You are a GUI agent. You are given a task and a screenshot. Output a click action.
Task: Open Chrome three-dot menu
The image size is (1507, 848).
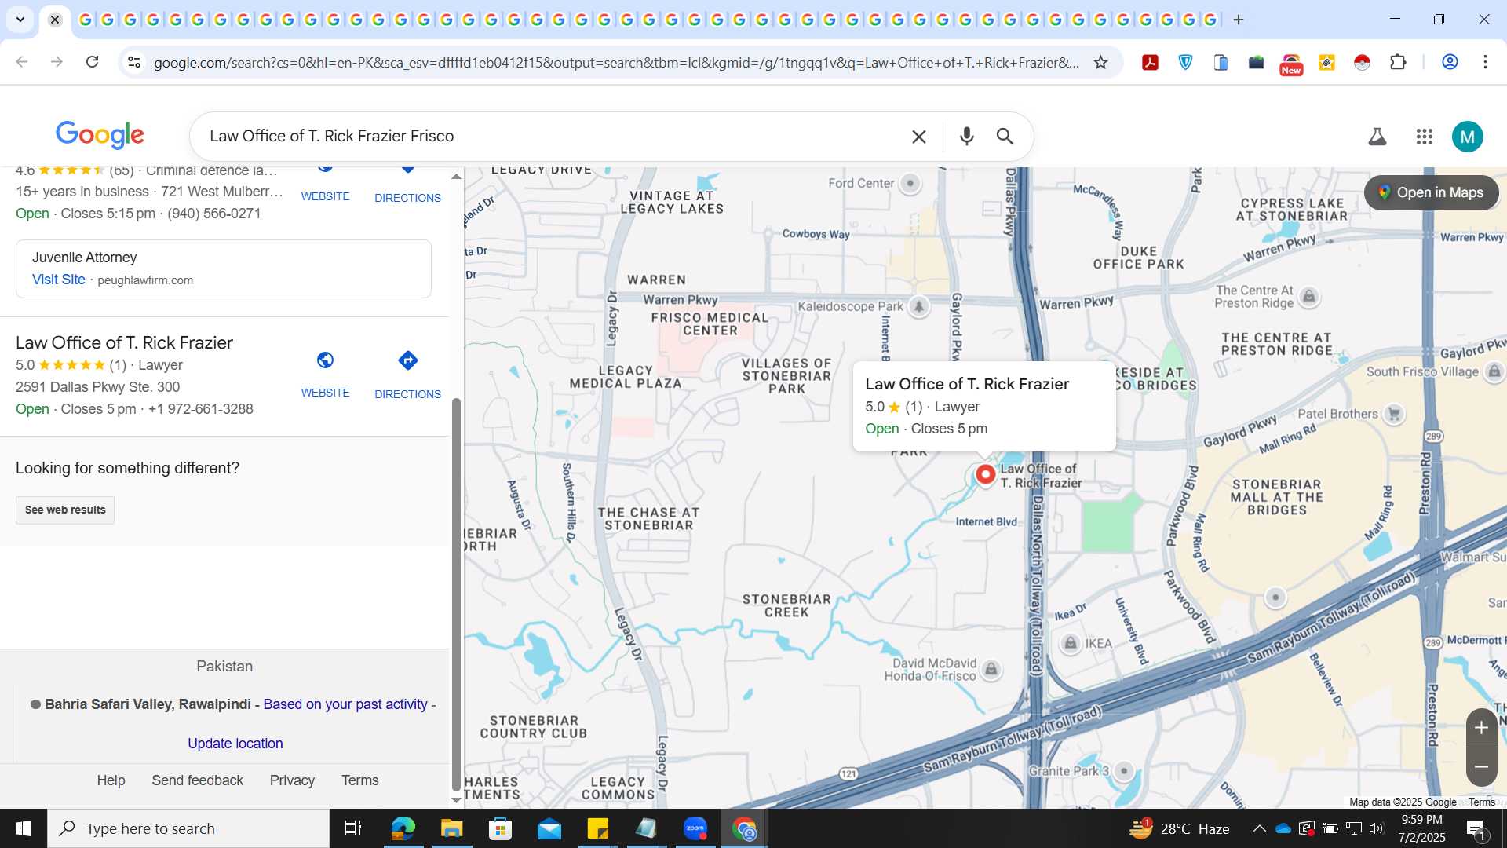pos(1485,62)
